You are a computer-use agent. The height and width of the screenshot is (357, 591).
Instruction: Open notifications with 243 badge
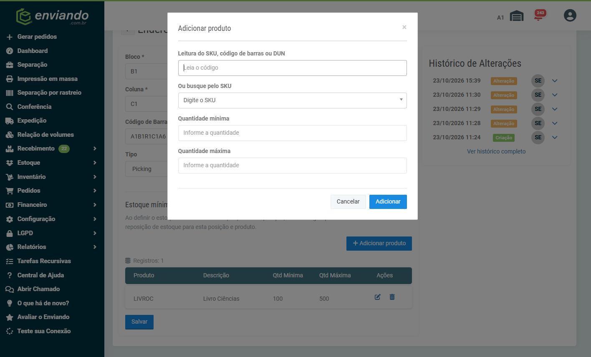click(x=539, y=15)
